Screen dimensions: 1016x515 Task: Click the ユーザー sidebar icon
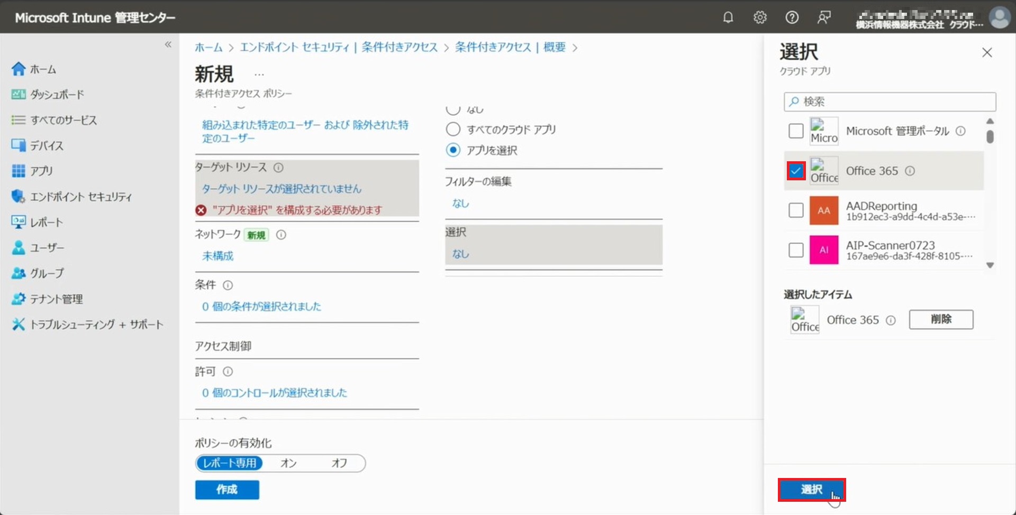19,247
